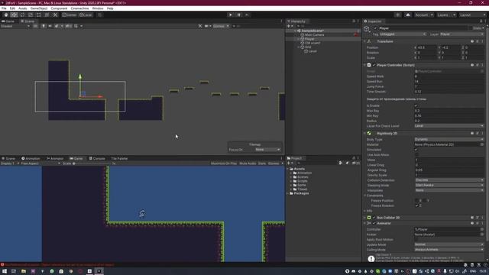Screen dimensions: 489x275
Task: Open the Layers dropdown in toolbar
Action: pos(446,15)
